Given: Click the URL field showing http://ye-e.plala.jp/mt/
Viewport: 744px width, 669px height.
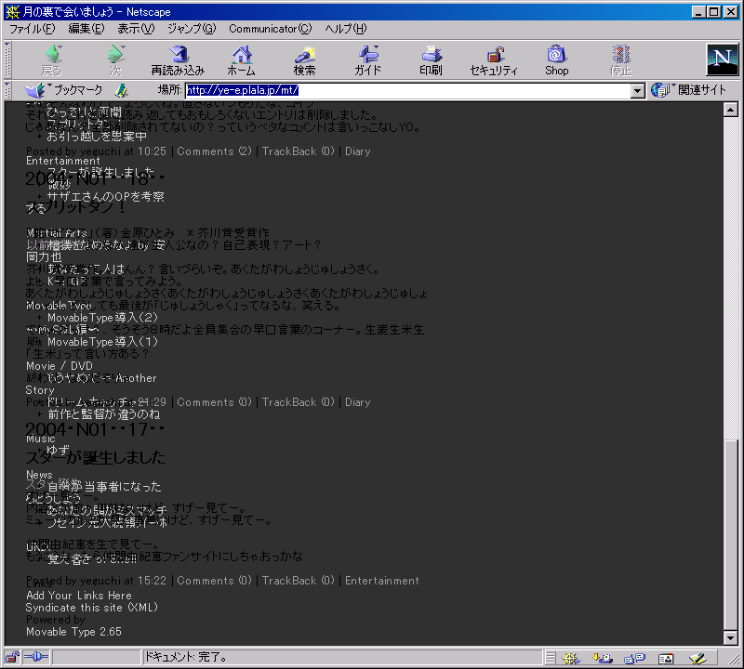Looking at the screenshot, I should click(408, 90).
